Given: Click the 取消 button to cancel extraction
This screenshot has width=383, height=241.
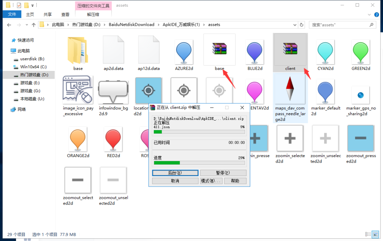Looking at the screenshot, I should tap(175, 181).
